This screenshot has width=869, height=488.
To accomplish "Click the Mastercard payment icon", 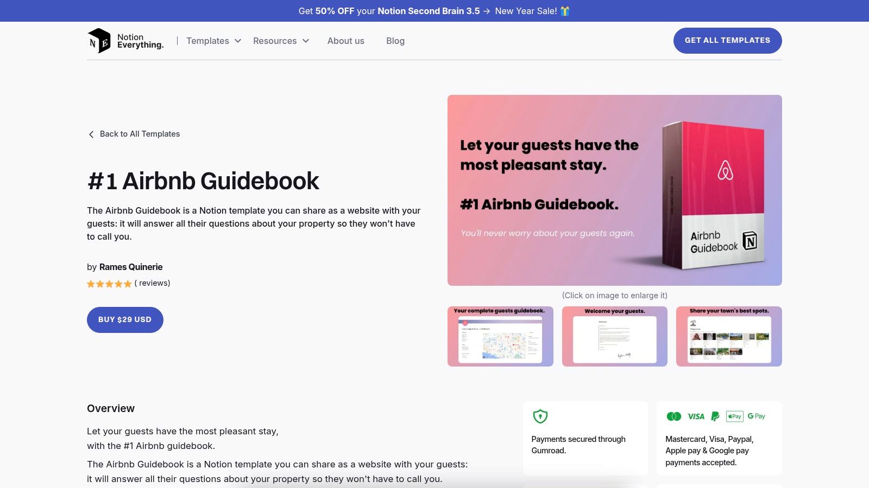I will [674, 416].
